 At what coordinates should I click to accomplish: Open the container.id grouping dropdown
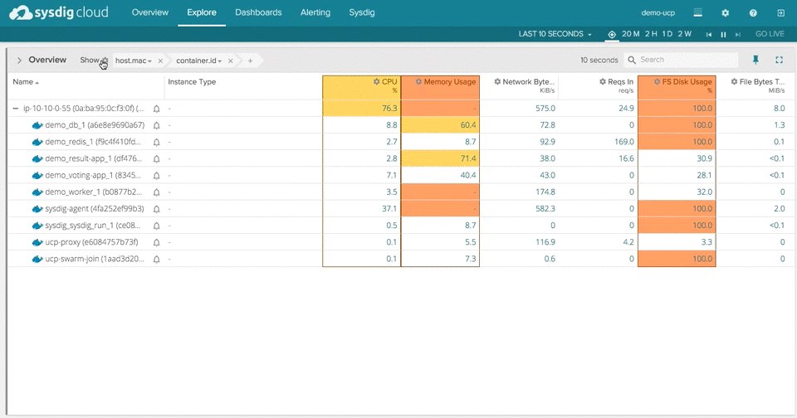pyautogui.click(x=198, y=61)
